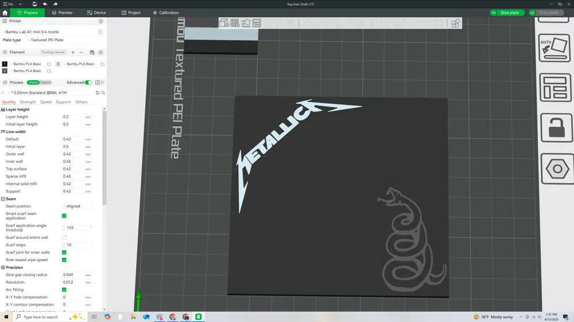Edit filament 1 preset

[49, 64]
